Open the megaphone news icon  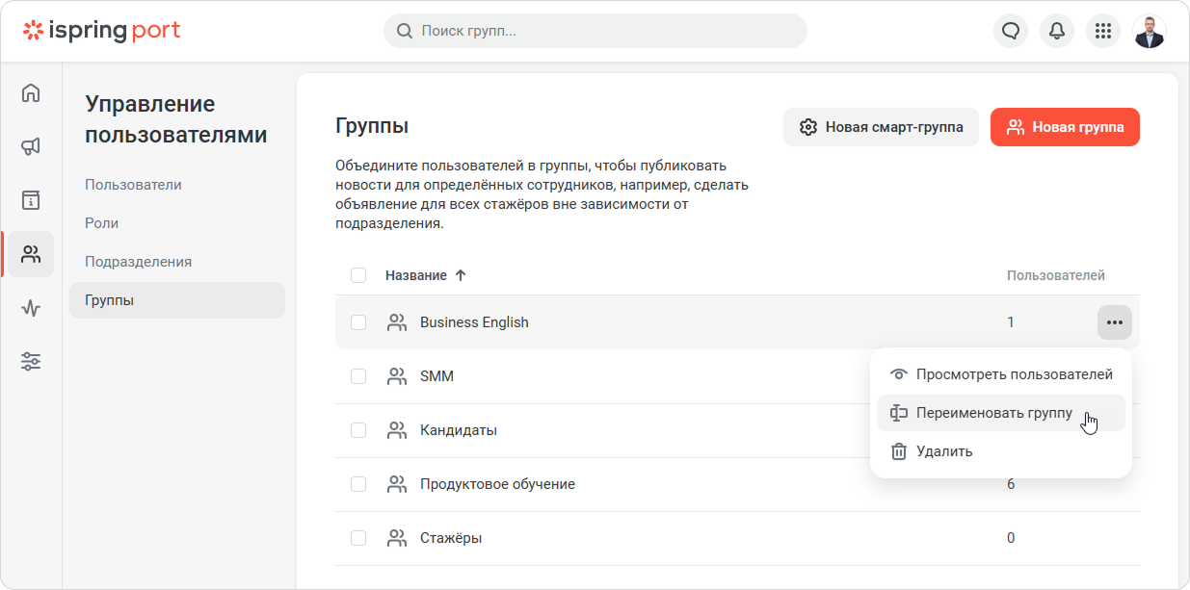(31, 146)
